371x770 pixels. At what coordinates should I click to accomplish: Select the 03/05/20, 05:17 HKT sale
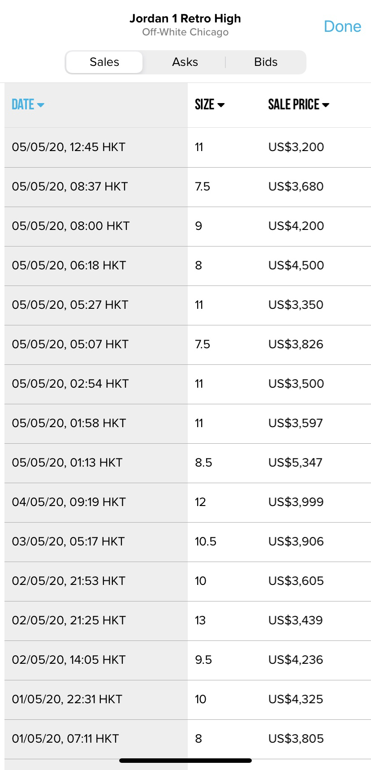click(68, 541)
